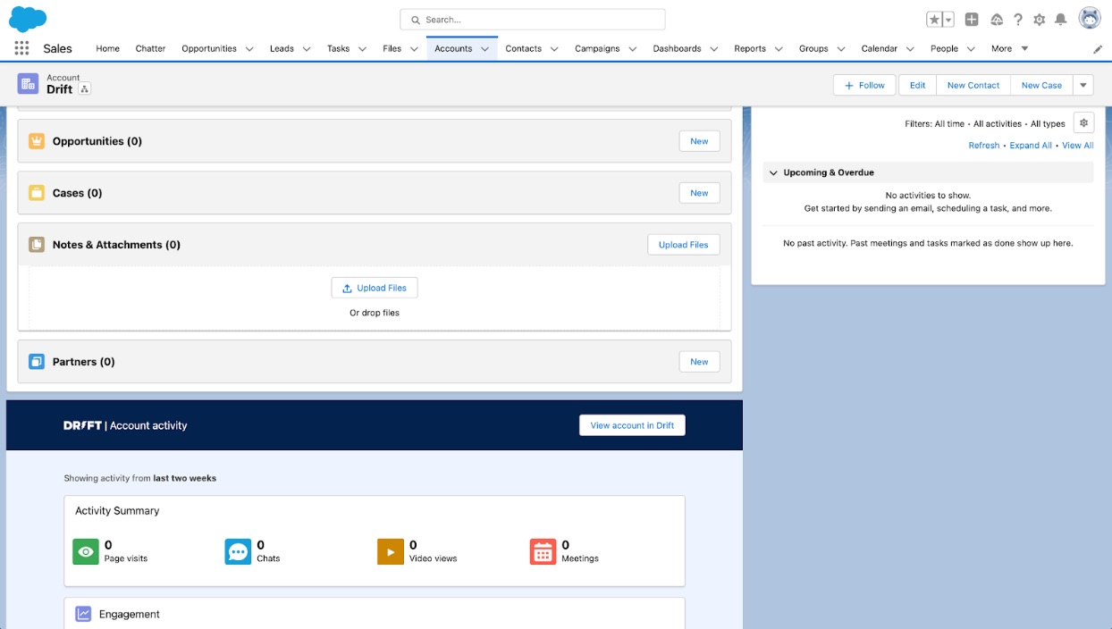The height and width of the screenshot is (629, 1112).
Task: Collapse the Upcoming & Overdue section
Action: pyautogui.click(x=774, y=172)
